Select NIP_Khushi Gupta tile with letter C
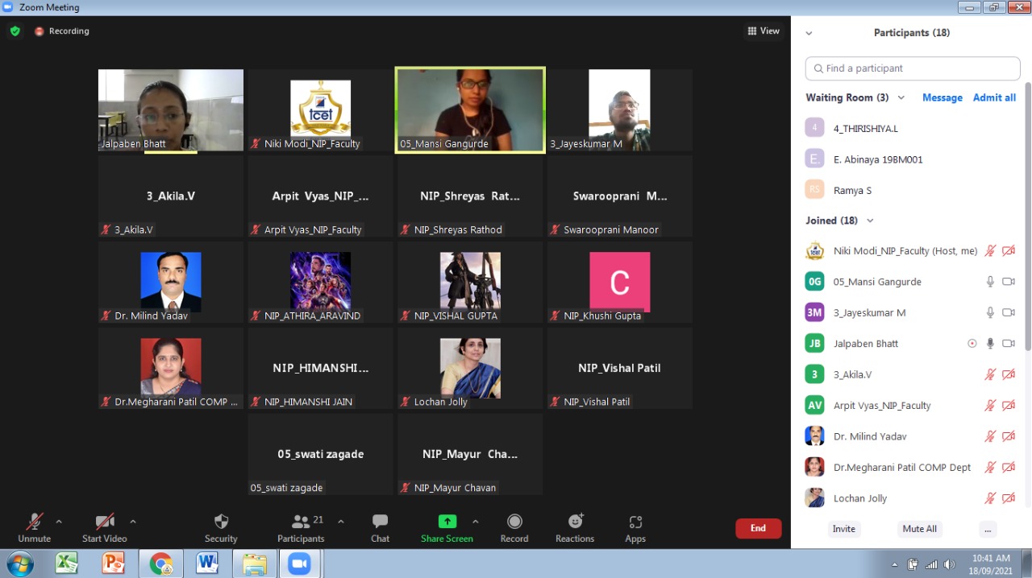Viewport: 1032px width, 578px height. pyautogui.click(x=620, y=283)
